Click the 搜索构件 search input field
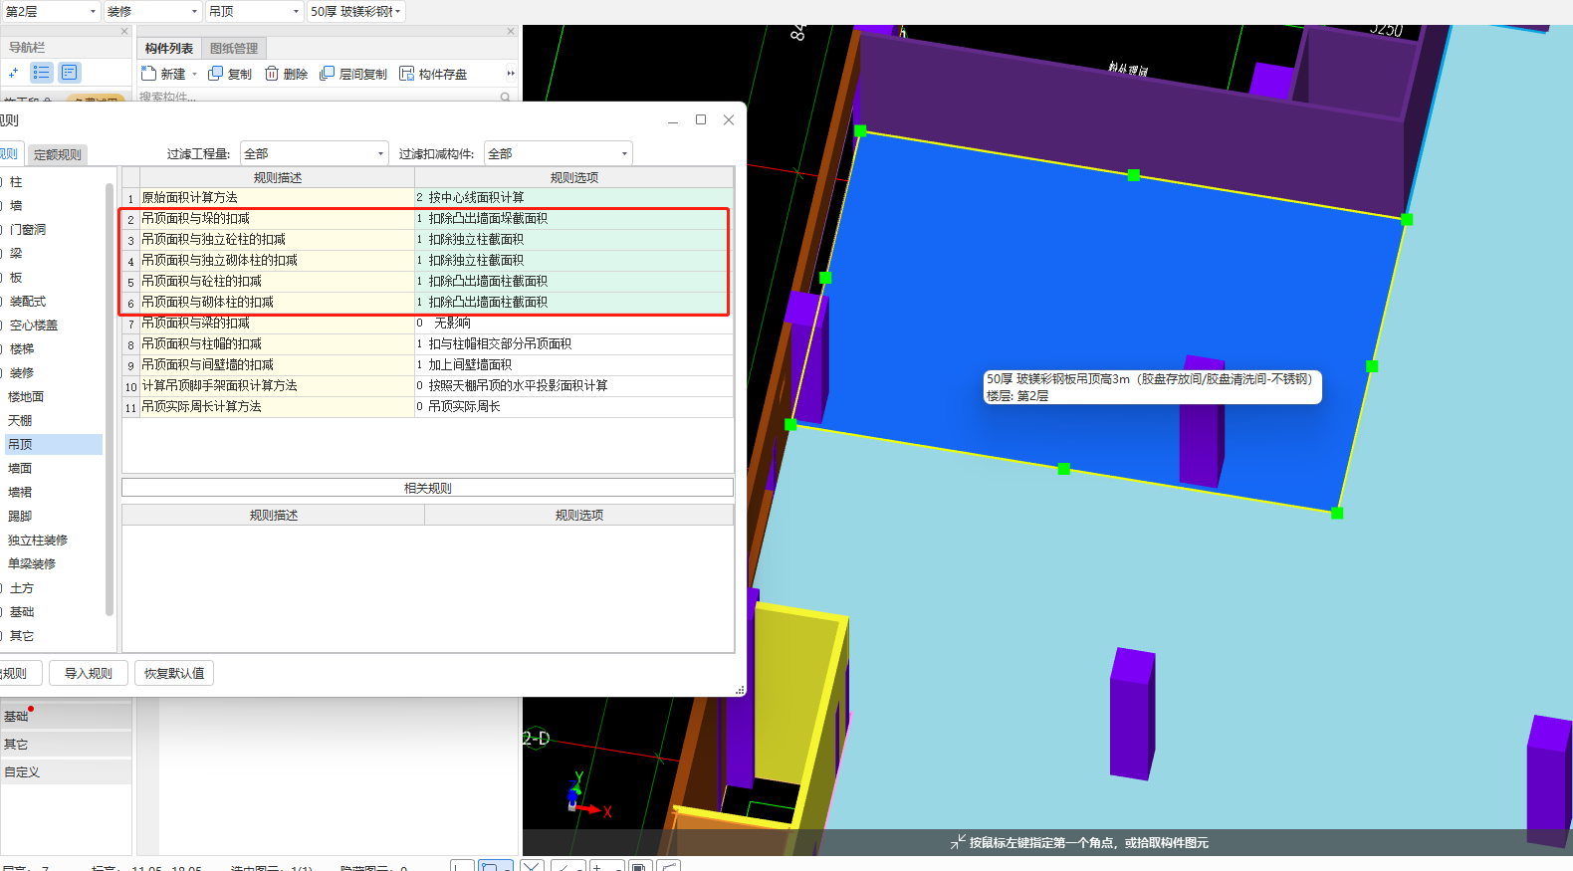Screen dimensions: 1573x871 [317, 98]
